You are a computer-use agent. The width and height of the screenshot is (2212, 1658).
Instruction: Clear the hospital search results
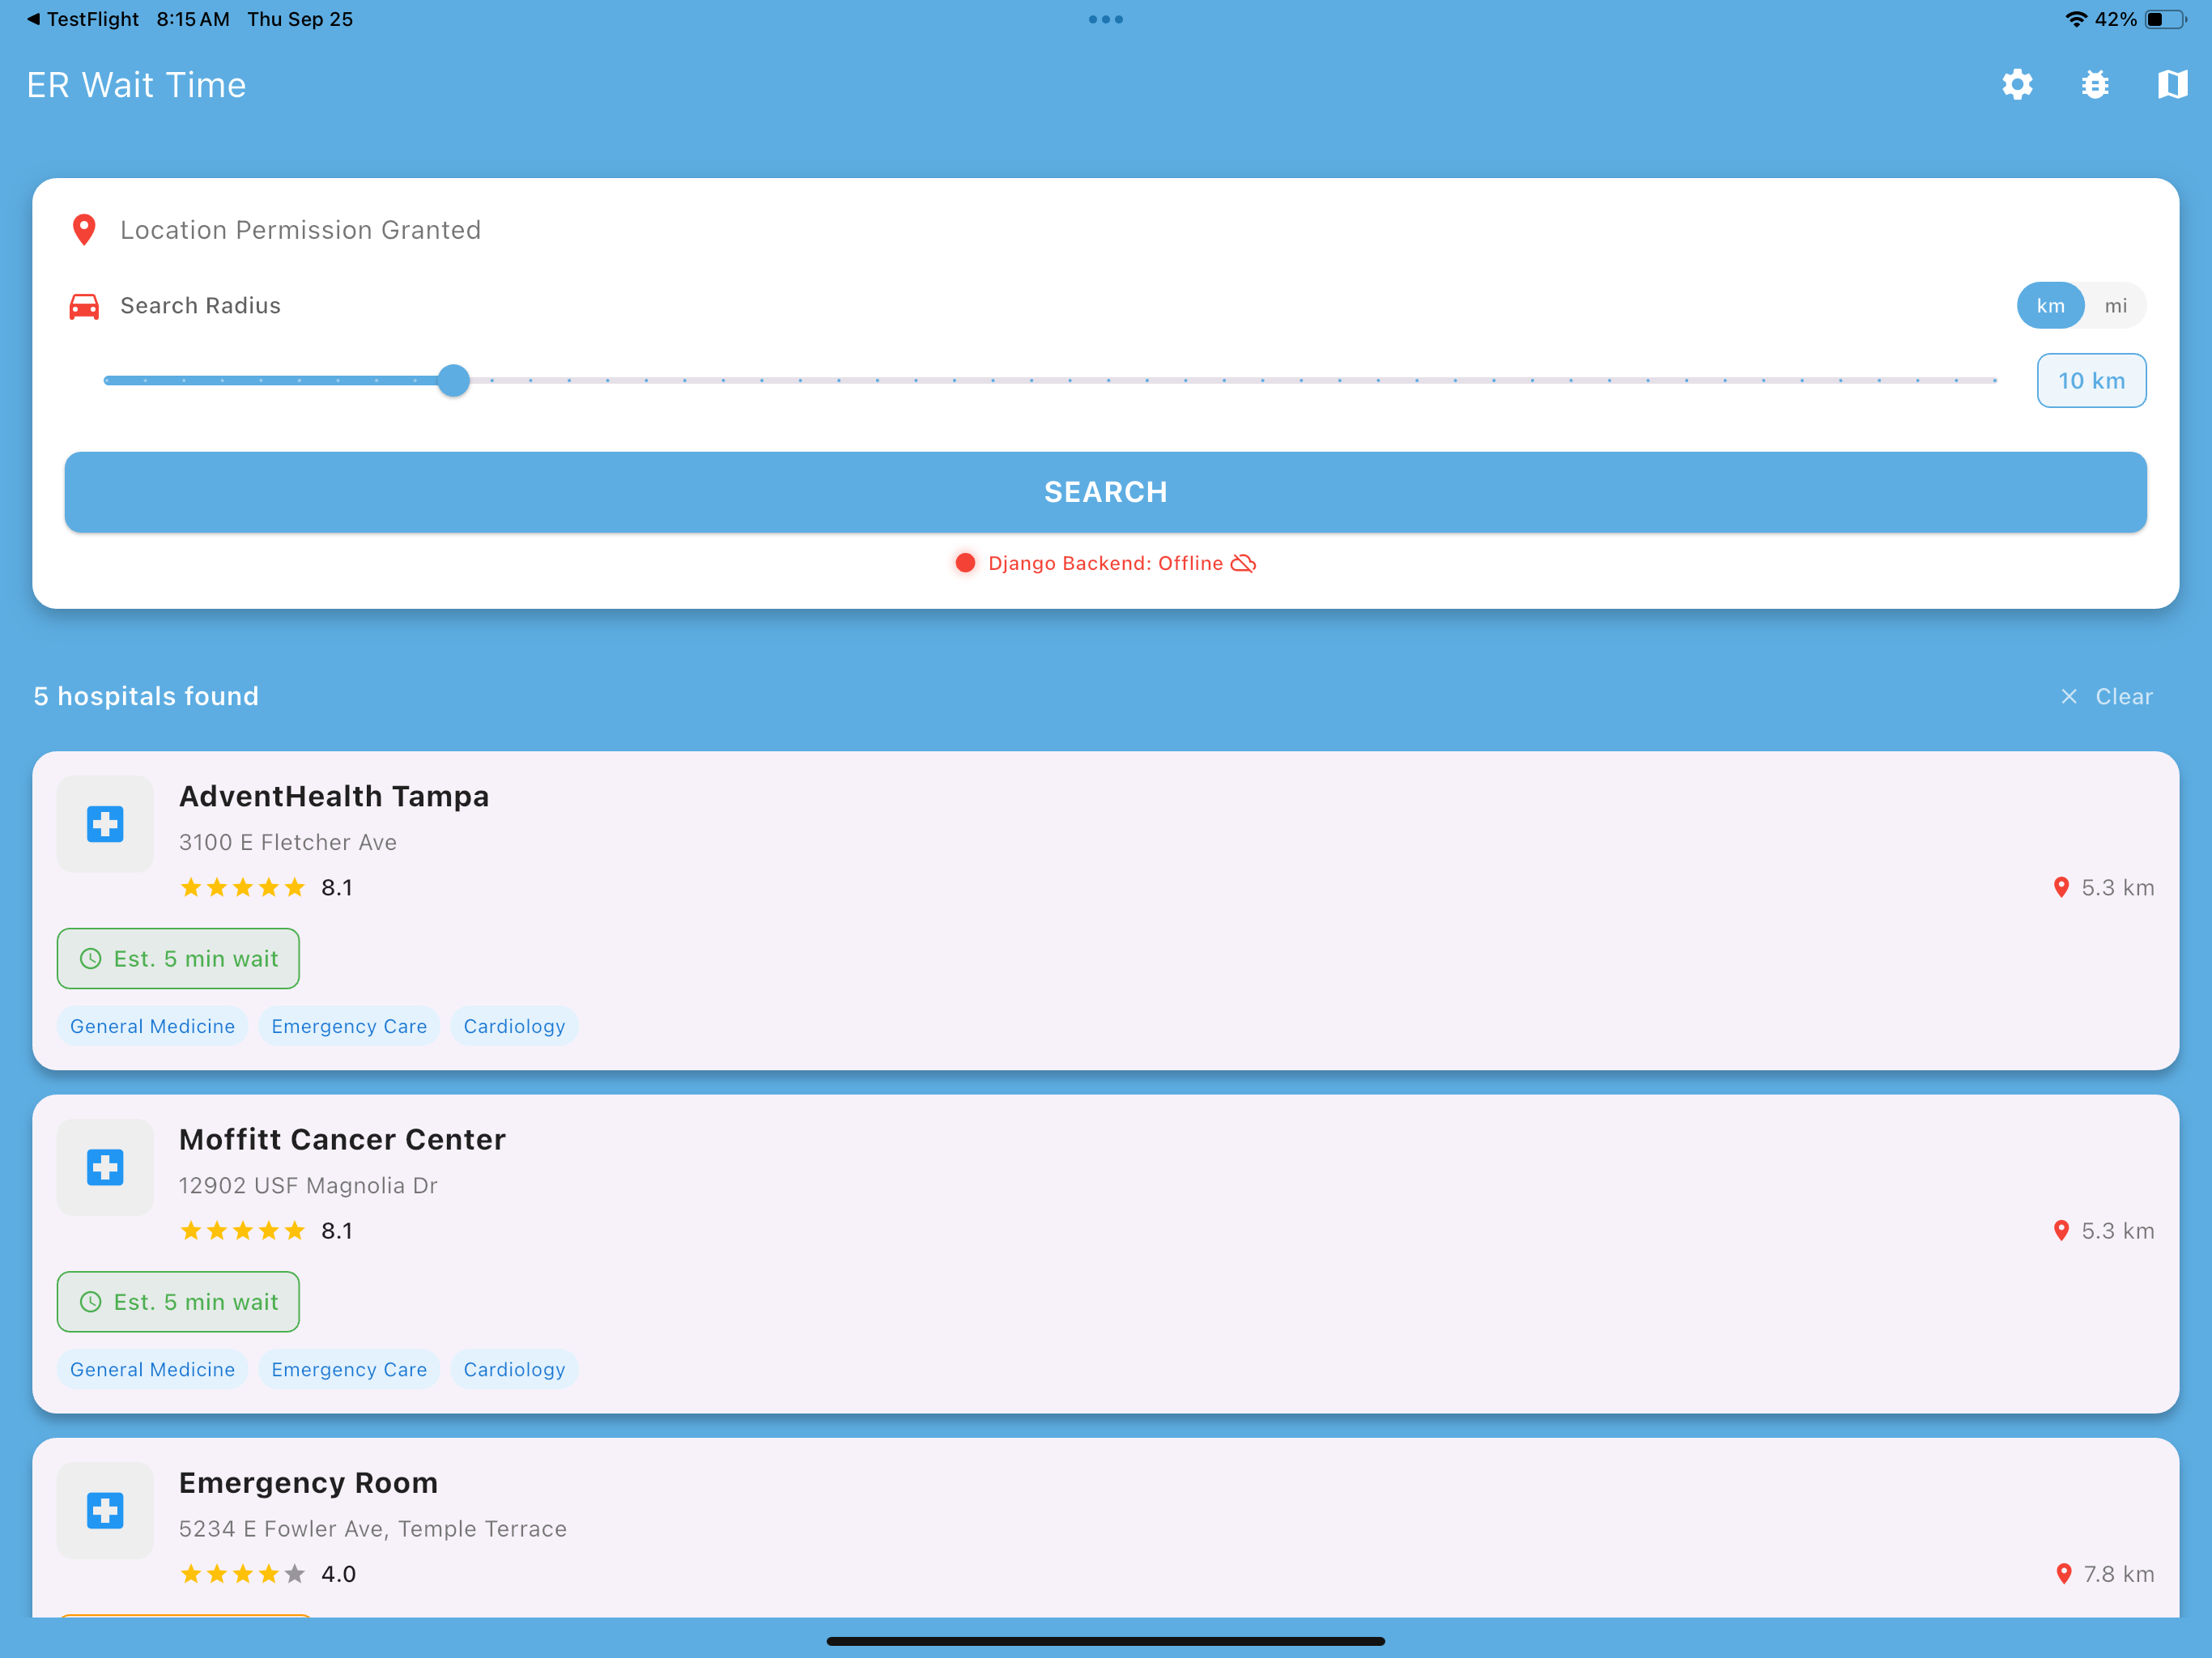(x=2106, y=697)
